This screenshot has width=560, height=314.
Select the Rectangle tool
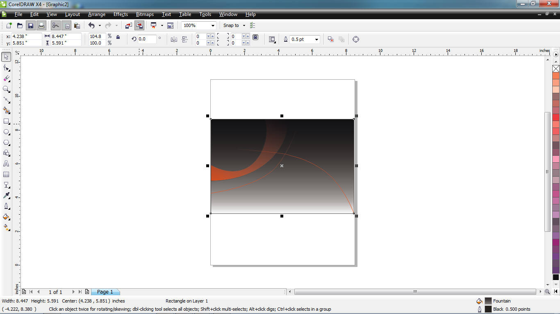6,121
